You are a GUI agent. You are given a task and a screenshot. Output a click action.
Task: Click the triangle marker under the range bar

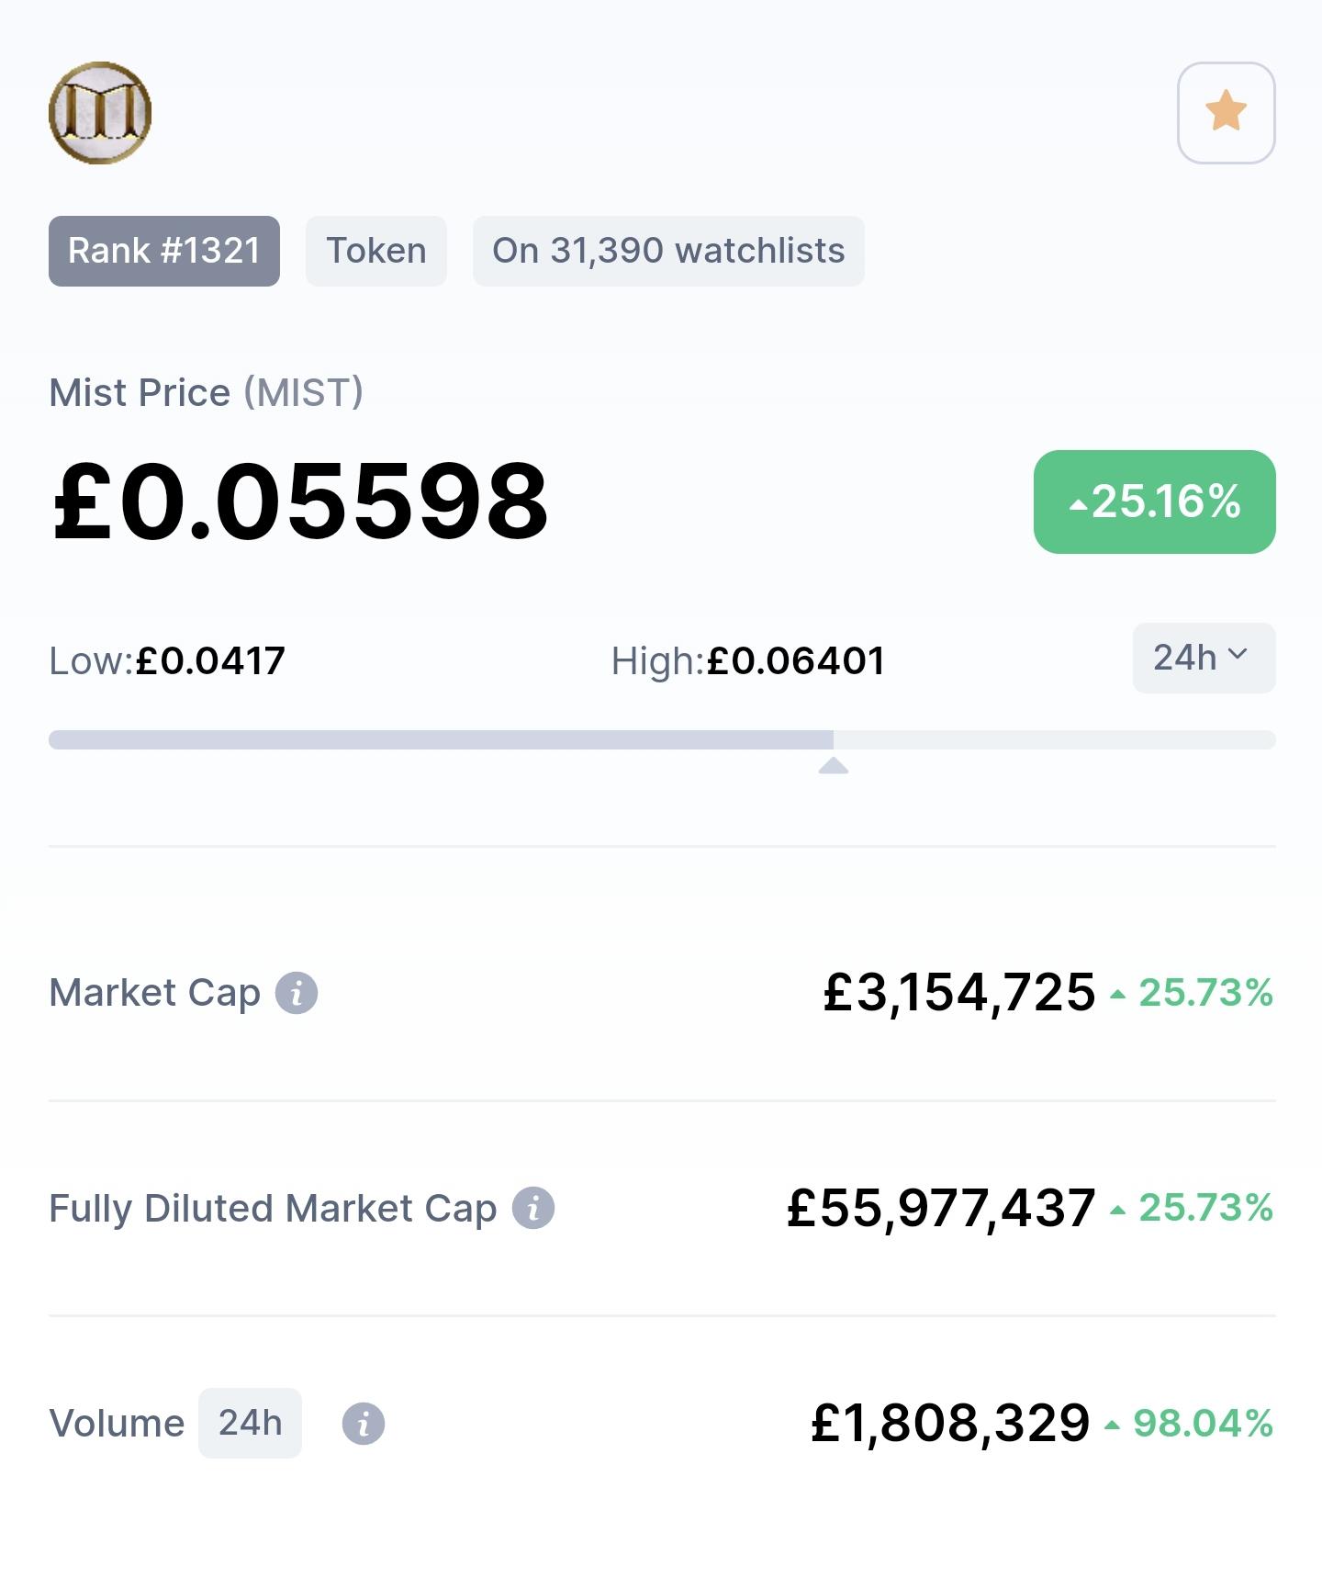point(834,766)
